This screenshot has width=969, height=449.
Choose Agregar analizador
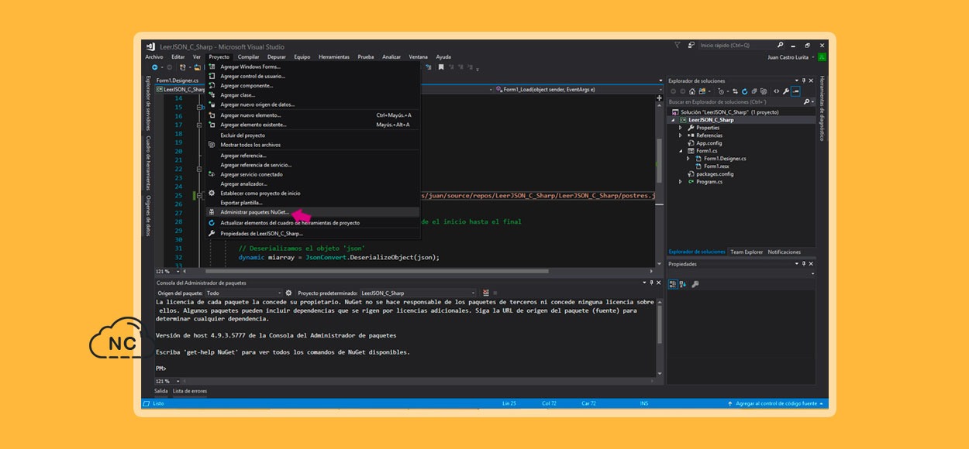[x=312, y=184]
